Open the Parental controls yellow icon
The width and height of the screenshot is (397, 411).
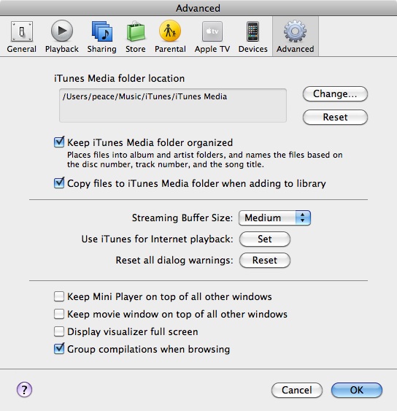(x=170, y=31)
